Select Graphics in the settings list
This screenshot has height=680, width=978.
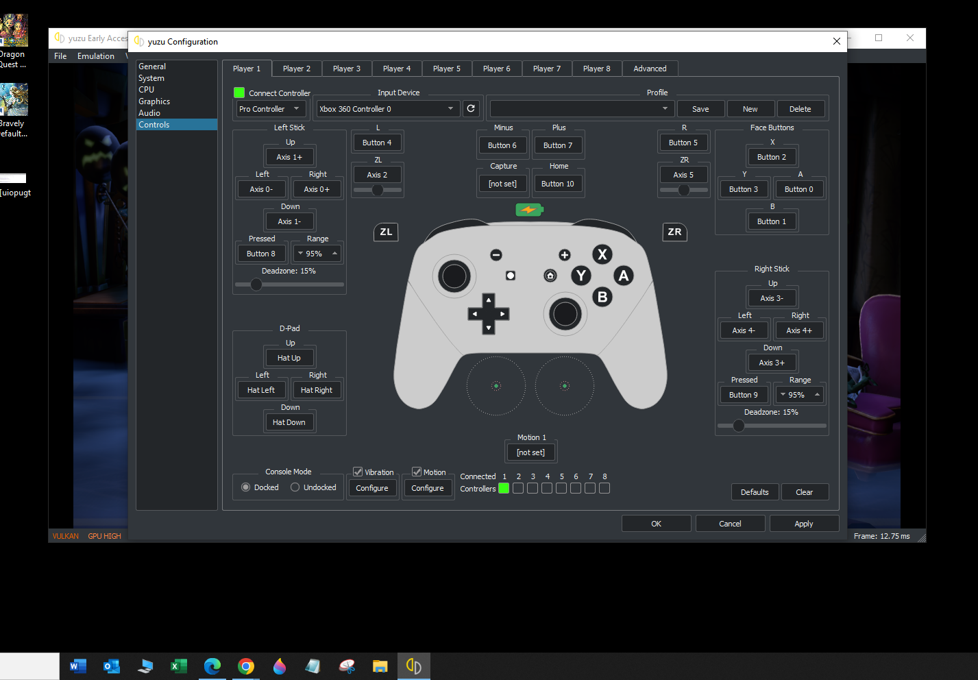(x=154, y=101)
